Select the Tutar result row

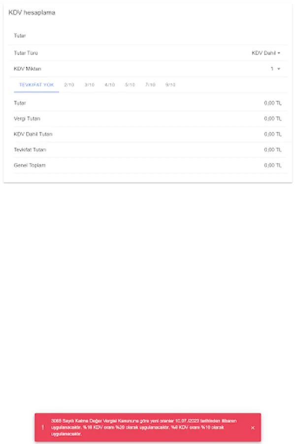coord(148,103)
